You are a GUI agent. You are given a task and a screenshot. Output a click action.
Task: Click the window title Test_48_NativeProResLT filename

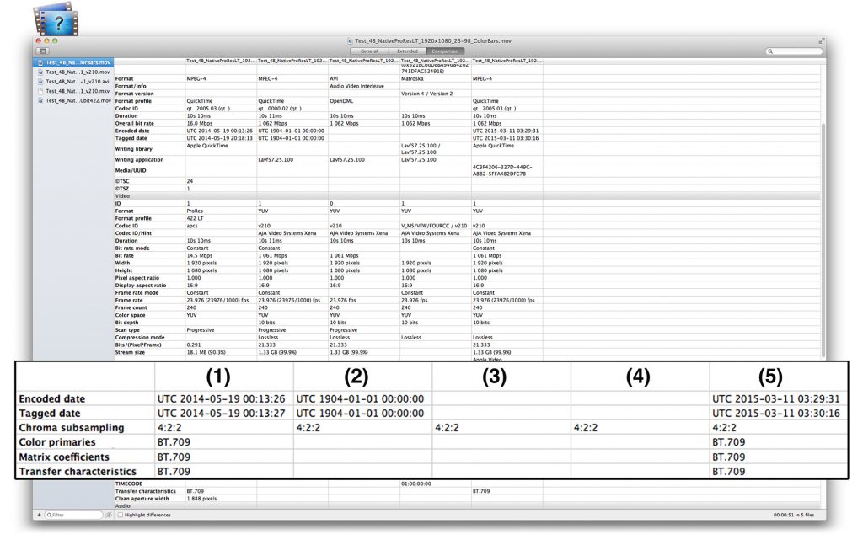433,40
